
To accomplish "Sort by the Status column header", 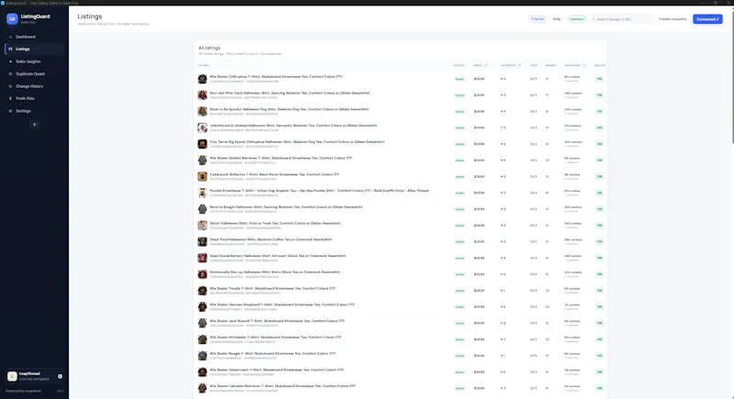I will click(x=458, y=65).
